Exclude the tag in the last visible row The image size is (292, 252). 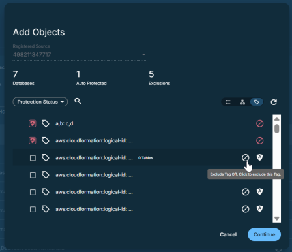(x=246, y=209)
